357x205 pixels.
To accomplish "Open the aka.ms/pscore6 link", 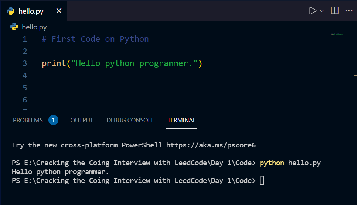I will coord(211,145).
